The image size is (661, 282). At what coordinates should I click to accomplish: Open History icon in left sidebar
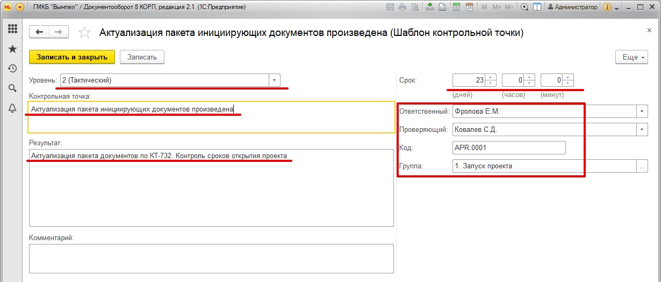click(12, 68)
